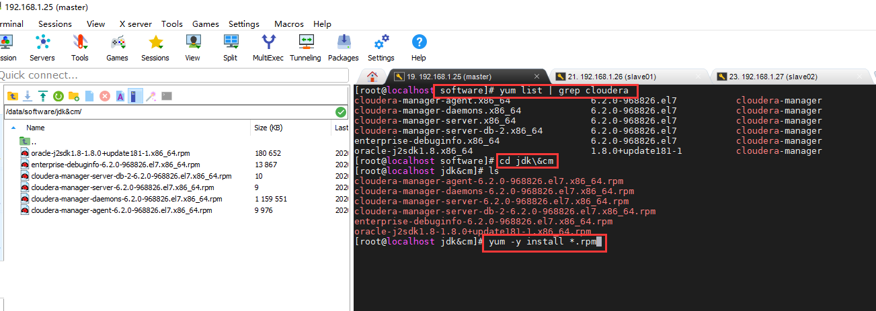Open the Sessions menu
This screenshot has width=876, height=311.
(x=55, y=24)
